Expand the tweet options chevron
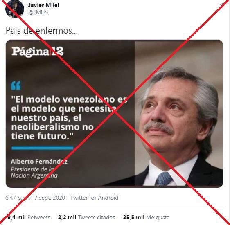 pos(221,4)
